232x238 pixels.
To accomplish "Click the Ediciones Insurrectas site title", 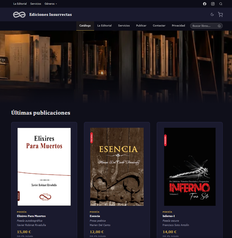I will [x=51, y=14].
